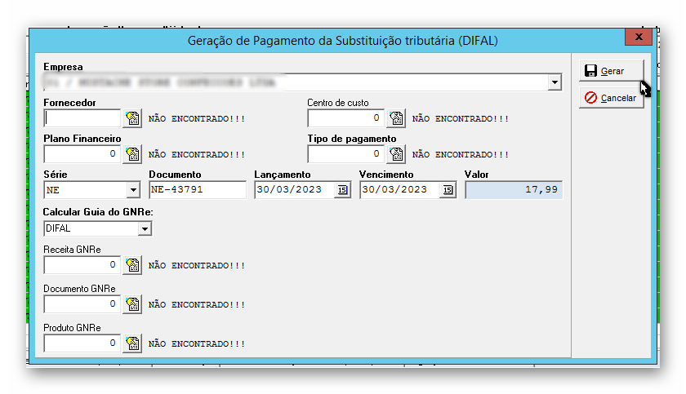
Task: Open the Calcular Guia do GNRe dropdown
Action: (x=145, y=229)
